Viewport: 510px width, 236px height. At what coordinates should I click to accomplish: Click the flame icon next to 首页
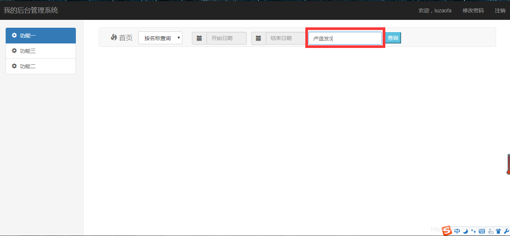(x=114, y=37)
